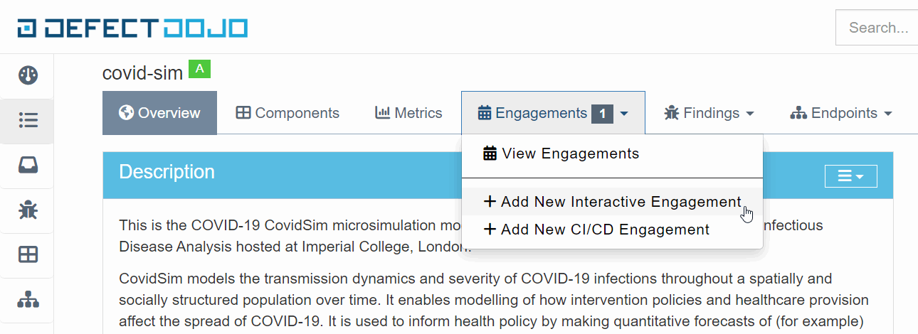The width and height of the screenshot is (918, 334).
Task: Expand the Endpoints dropdown tab
Action: click(841, 113)
